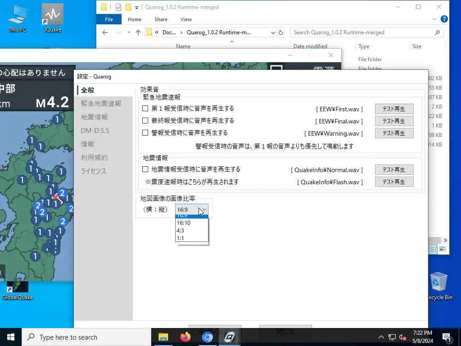Choose 4:3 in ratio list
461x346 pixels.
(x=192, y=230)
